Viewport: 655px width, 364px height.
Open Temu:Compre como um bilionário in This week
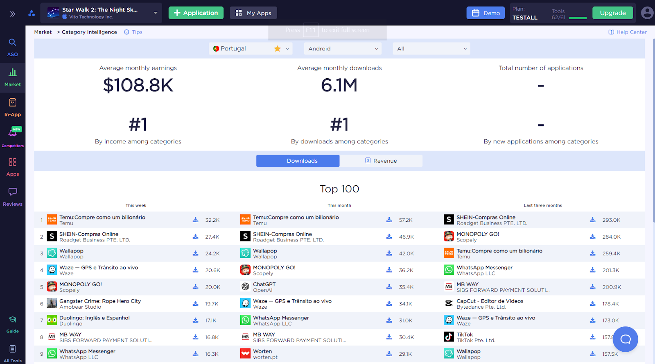(x=102, y=217)
